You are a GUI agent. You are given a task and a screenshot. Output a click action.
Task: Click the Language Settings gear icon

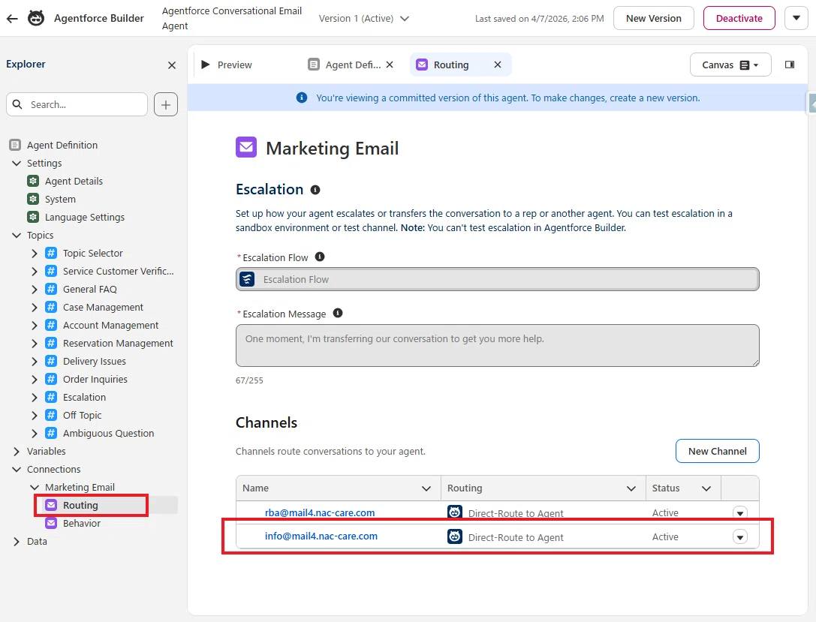click(x=33, y=217)
